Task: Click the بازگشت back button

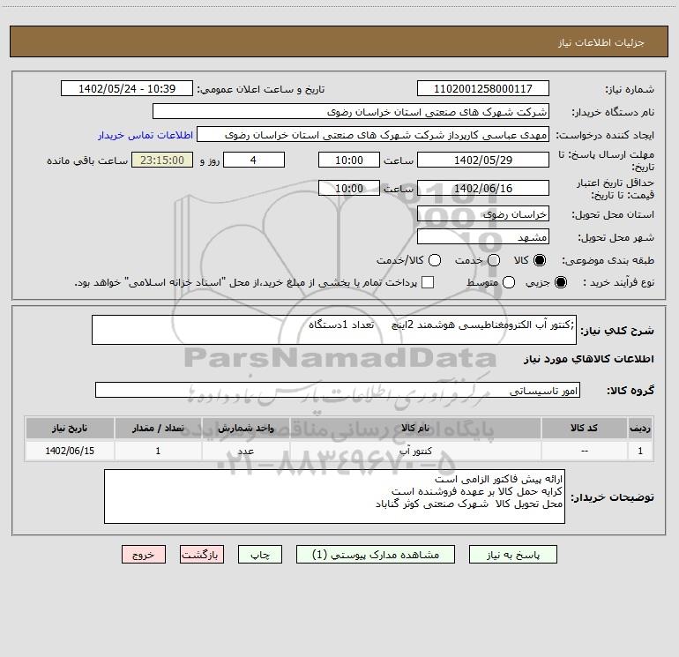Action: click(202, 555)
